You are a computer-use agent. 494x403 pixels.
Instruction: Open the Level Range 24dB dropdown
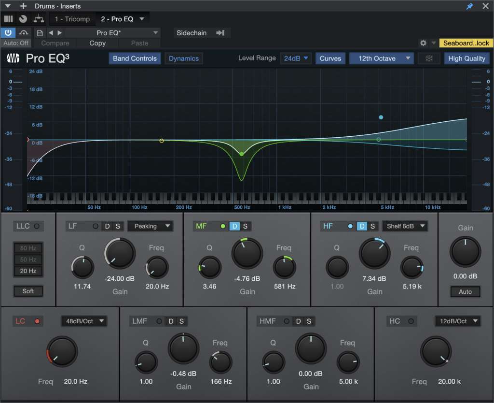(x=296, y=58)
